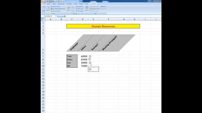This screenshot has width=202, height=113.
Task: Click the Select All corner button
Action: click(x=43, y=19)
